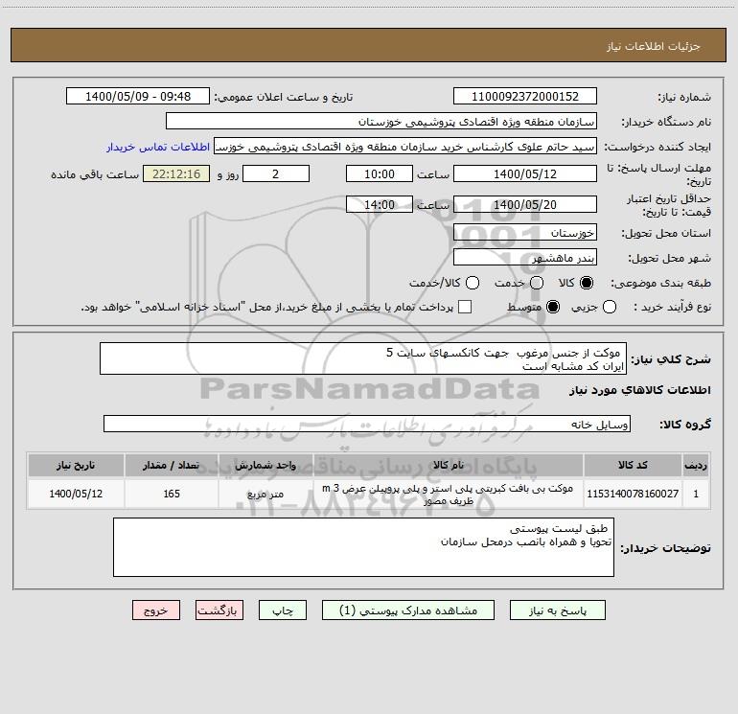
Task: Click the بازگشت back button
Action: (x=219, y=610)
